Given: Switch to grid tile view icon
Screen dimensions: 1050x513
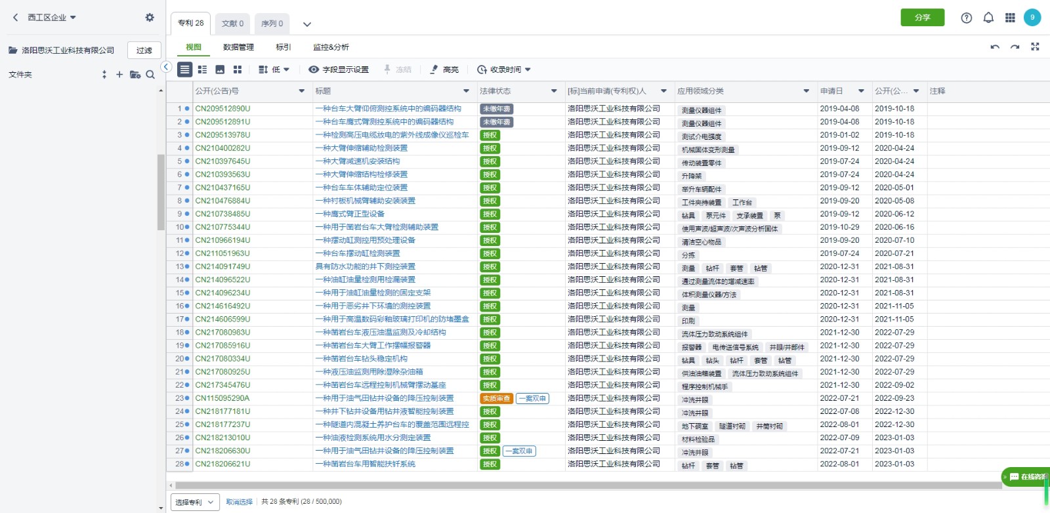Looking at the screenshot, I should click(238, 70).
